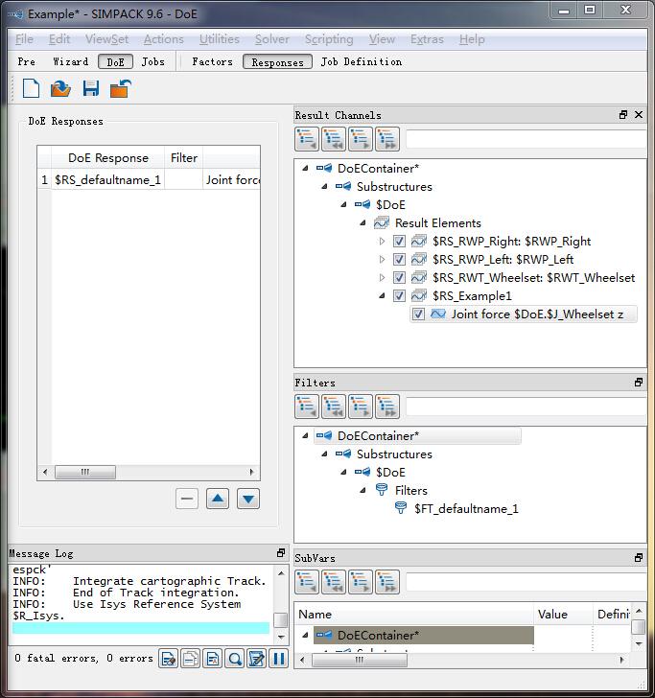Image resolution: width=655 pixels, height=698 pixels.
Task: Switch to the Factors tab
Action: pyautogui.click(x=212, y=62)
